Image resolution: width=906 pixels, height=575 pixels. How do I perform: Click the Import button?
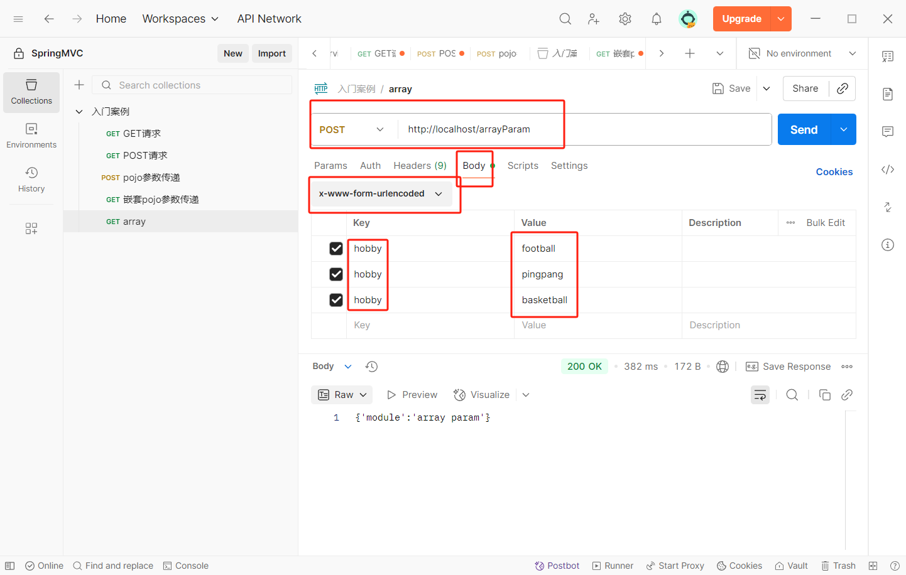pyautogui.click(x=272, y=53)
